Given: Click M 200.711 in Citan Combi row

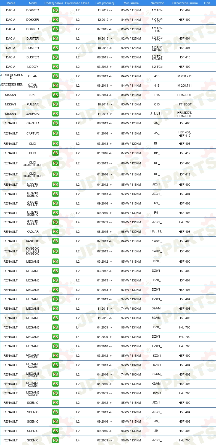Looking at the screenshot, I should [x=185, y=86].
